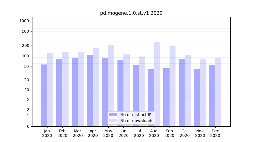
Task: Click the 'Jun 2020' x-axis label
Action: point(123,133)
